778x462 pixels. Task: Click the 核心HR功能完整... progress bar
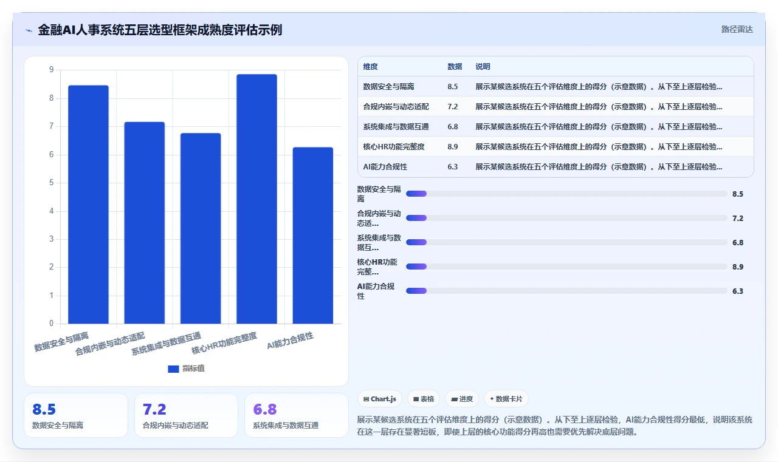(566, 267)
